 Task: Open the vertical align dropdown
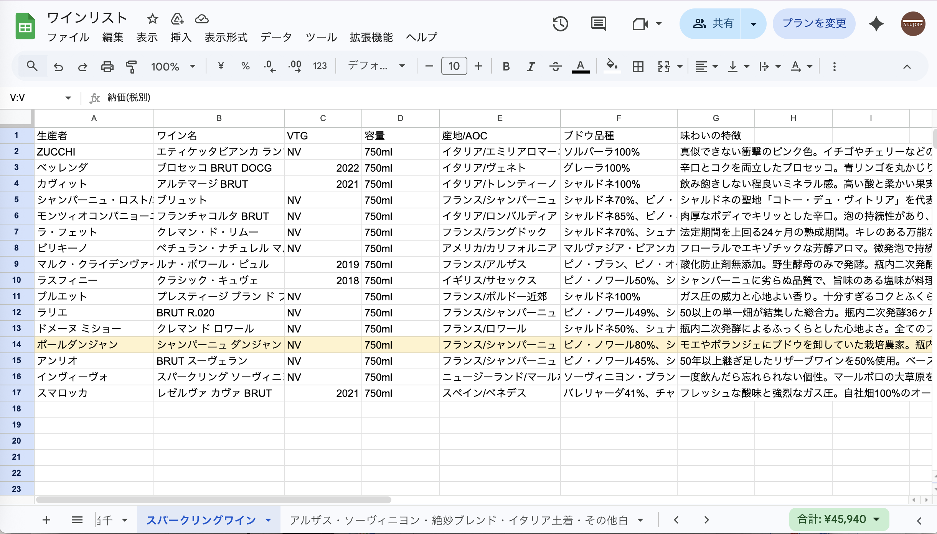point(739,67)
